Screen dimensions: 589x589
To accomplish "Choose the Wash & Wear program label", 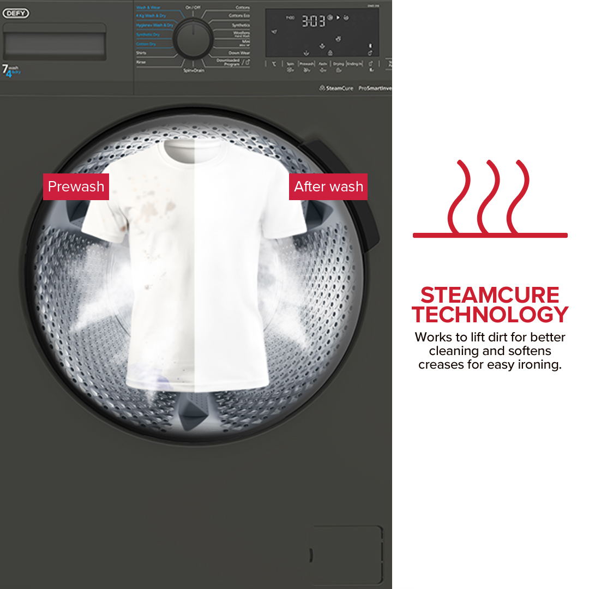I will pos(148,8).
